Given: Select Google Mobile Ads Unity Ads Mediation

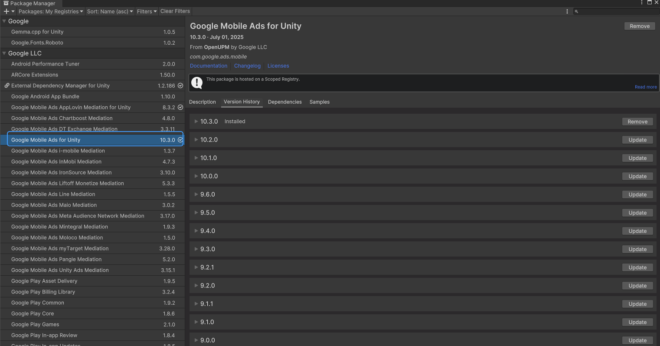Looking at the screenshot, I should [92, 270].
